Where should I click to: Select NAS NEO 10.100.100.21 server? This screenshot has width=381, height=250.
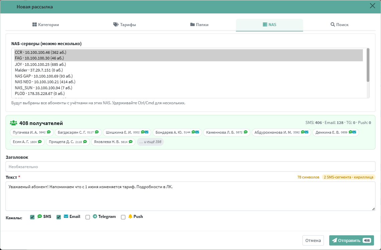(188, 82)
